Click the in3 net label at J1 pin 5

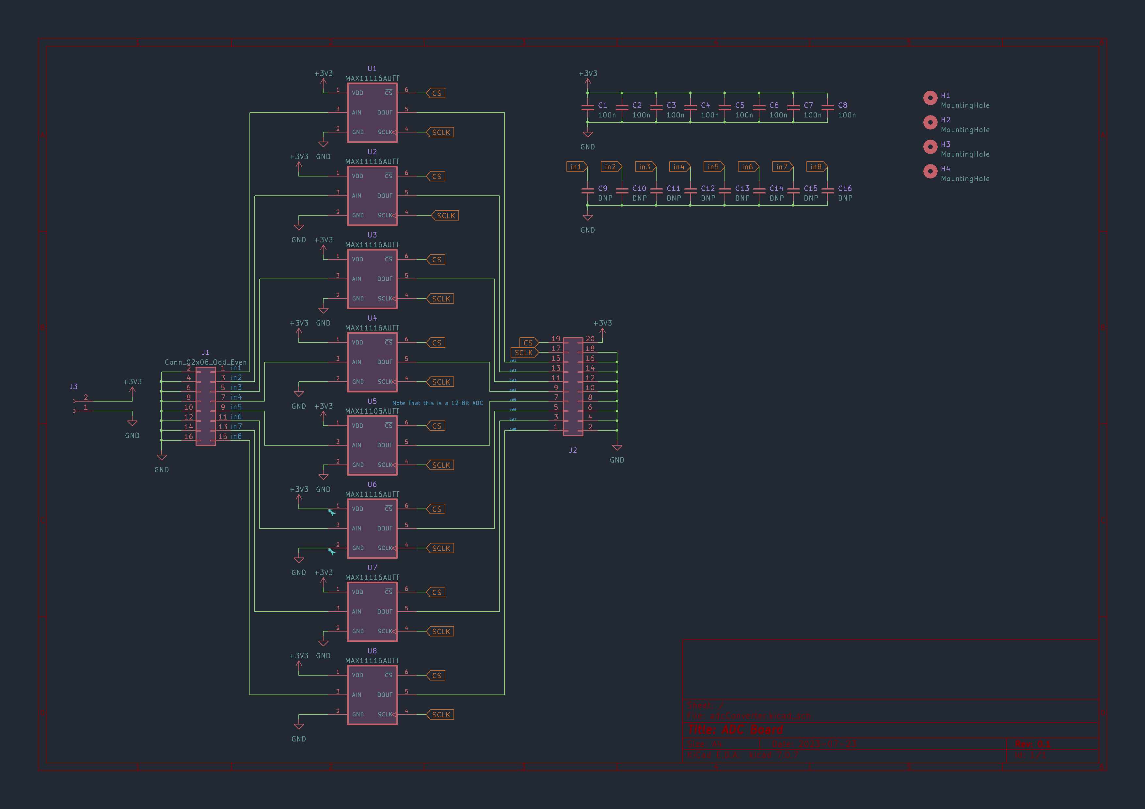236,388
